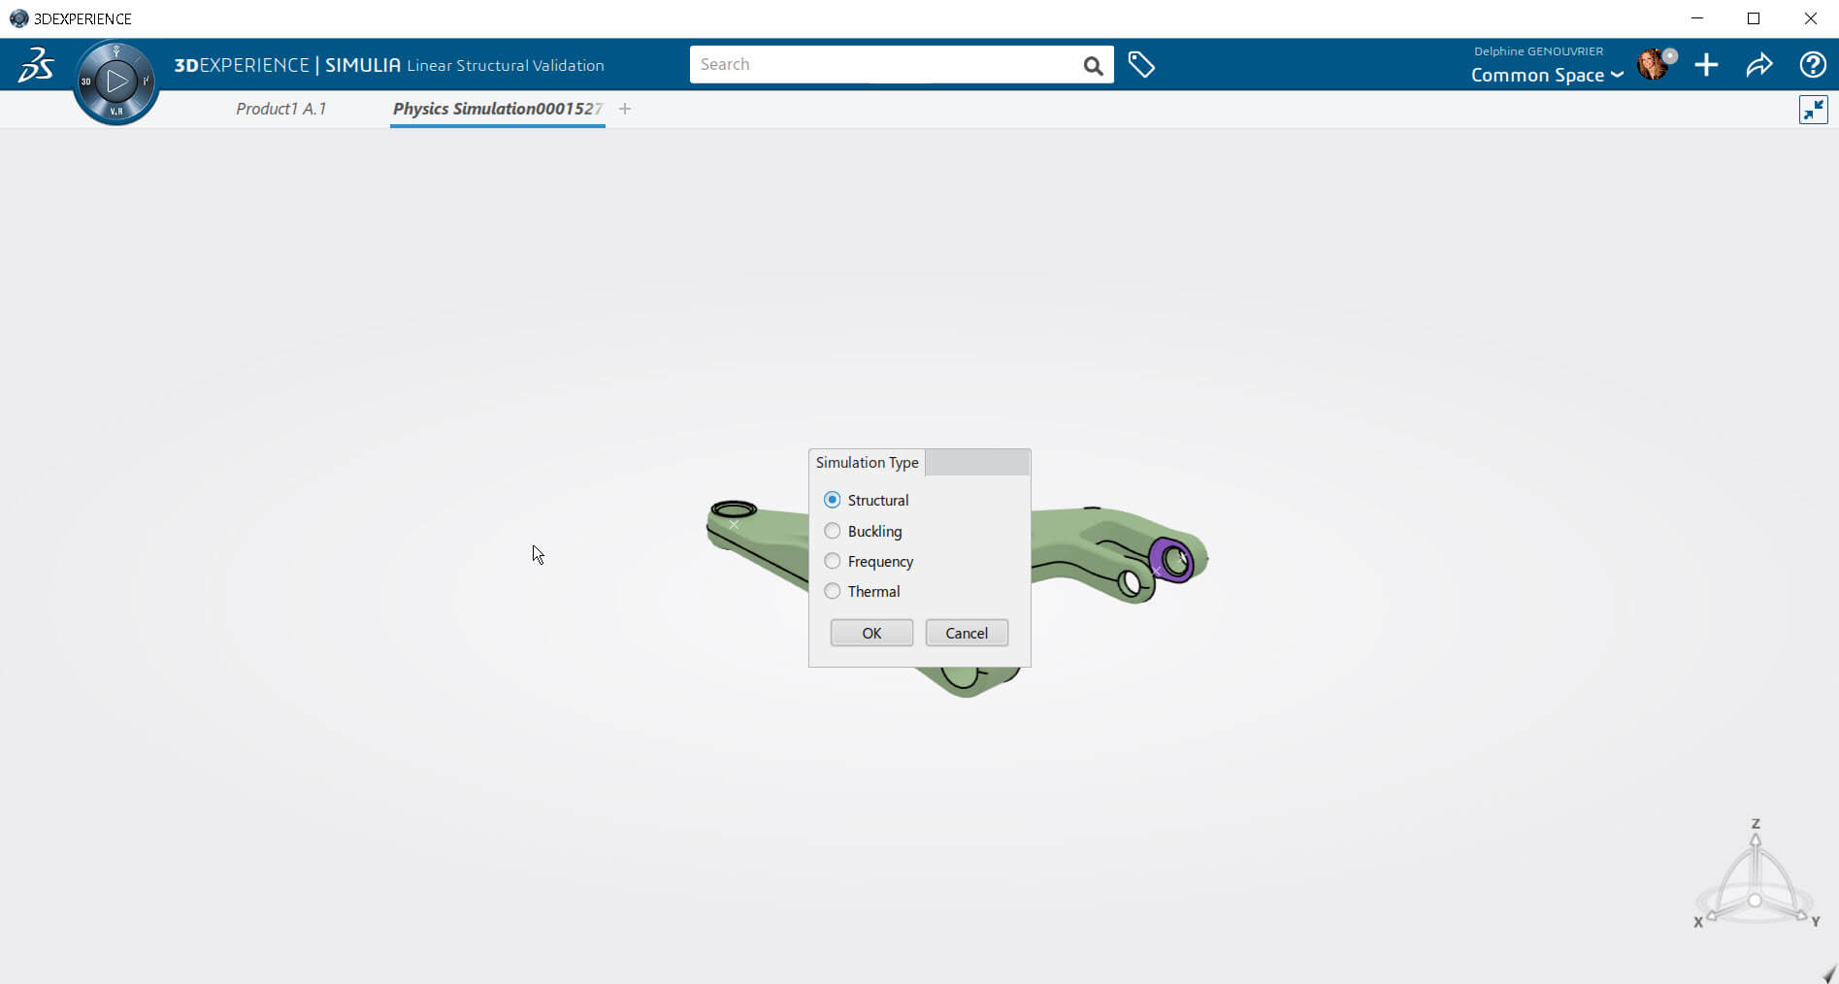Click Delphine's profile avatar
This screenshot has height=984, width=1839.
[x=1654, y=65]
